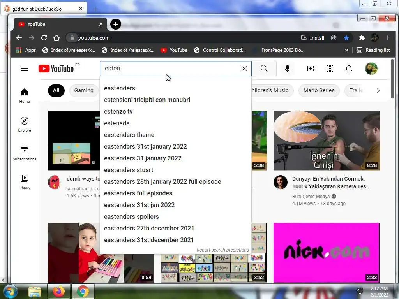This screenshot has height=299, width=399.
Task: Choose suggestion 'eastenders 27th december 2021'
Action: (x=176, y=229)
